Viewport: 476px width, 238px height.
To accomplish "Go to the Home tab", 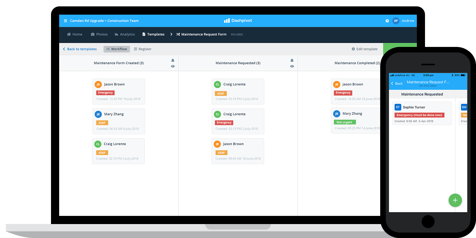I will (x=74, y=34).
